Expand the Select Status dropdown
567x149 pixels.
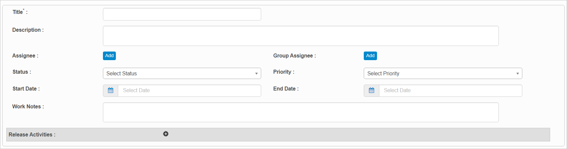click(182, 73)
